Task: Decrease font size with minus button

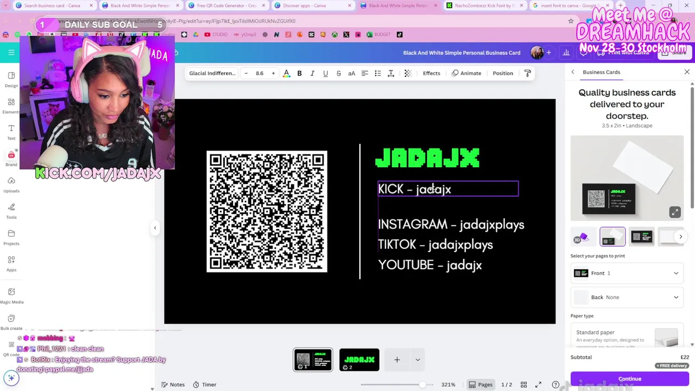Action: point(246,73)
